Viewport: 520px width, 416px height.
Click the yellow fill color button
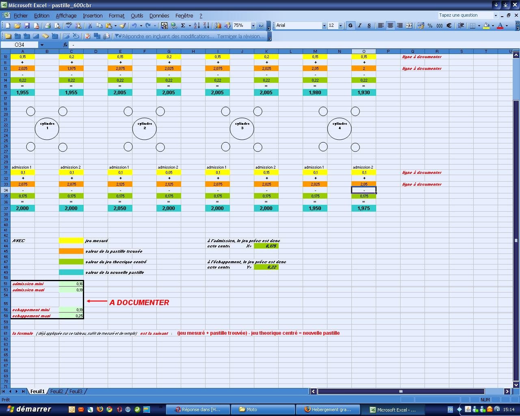tap(486, 26)
